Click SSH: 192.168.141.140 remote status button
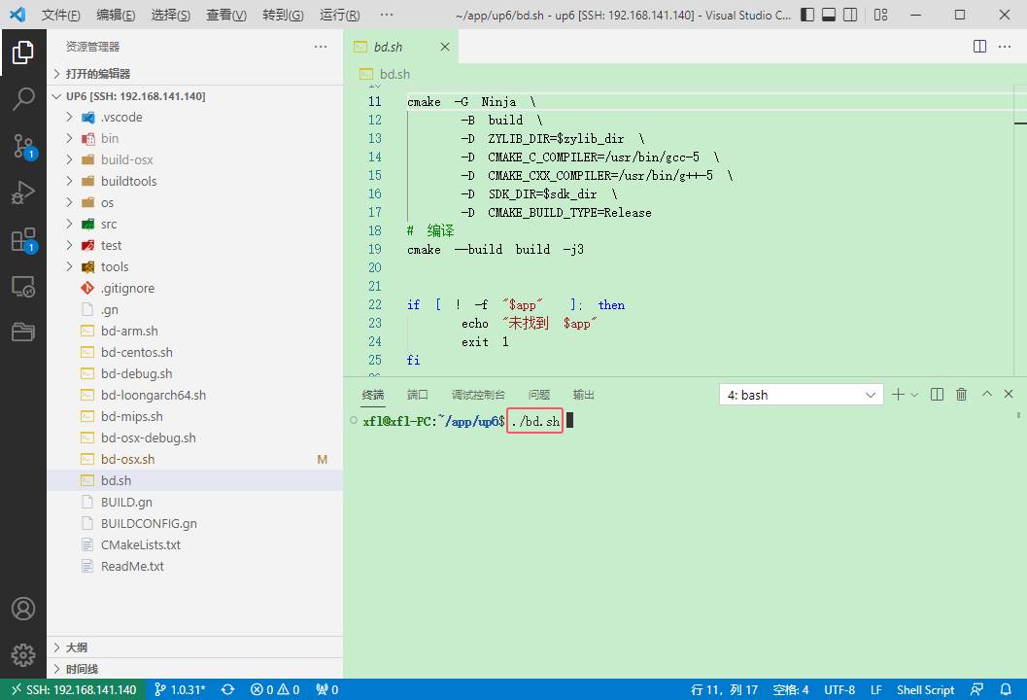 click(73, 689)
